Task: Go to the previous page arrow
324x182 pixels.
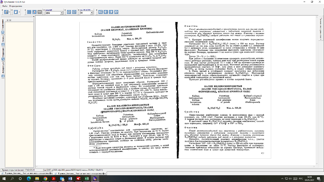Action: [106, 12]
